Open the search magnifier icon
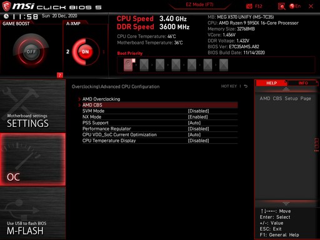 click(x=281, y=6)
